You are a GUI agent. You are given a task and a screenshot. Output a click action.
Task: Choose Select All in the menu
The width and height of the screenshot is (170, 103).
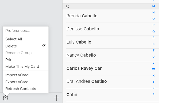click(x=14, y=39)
